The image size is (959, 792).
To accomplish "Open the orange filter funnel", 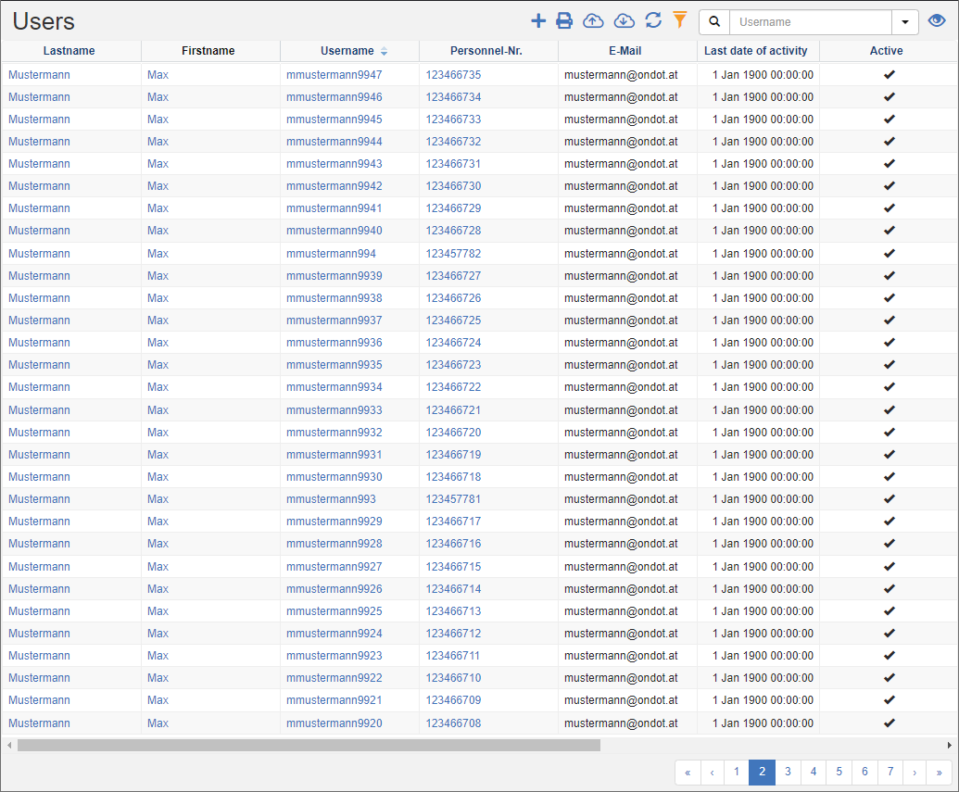I will pyautogui.click(x=680, y=20).
